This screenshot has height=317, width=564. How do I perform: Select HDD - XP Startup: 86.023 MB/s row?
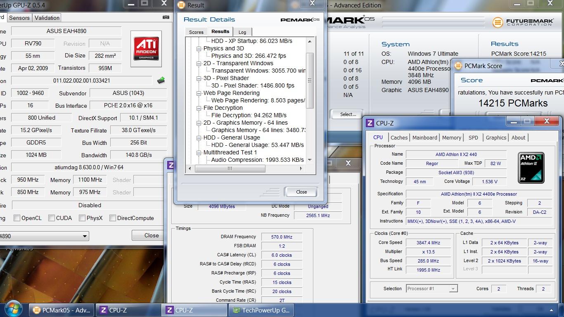click(x=252, y=41)
